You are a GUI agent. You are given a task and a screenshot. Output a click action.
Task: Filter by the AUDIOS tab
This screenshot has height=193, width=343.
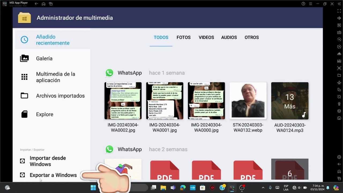click(229, 38)
